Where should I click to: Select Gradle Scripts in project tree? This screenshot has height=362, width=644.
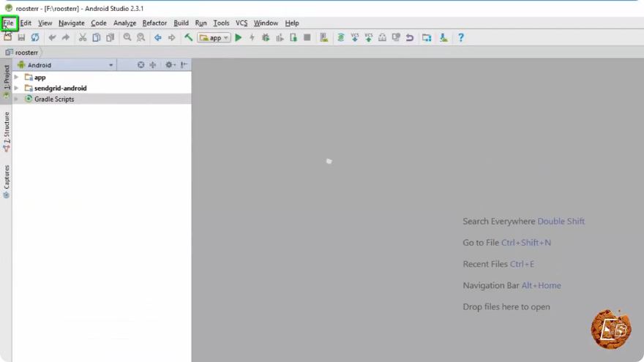pyautogui.click(x=54, y=99)
